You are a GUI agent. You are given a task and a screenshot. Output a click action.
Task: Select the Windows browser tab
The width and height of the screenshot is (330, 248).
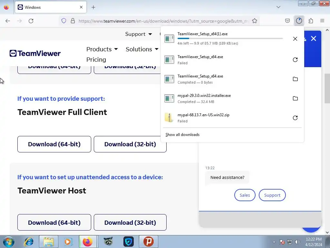pyautogui.click(x=51, y=7)
